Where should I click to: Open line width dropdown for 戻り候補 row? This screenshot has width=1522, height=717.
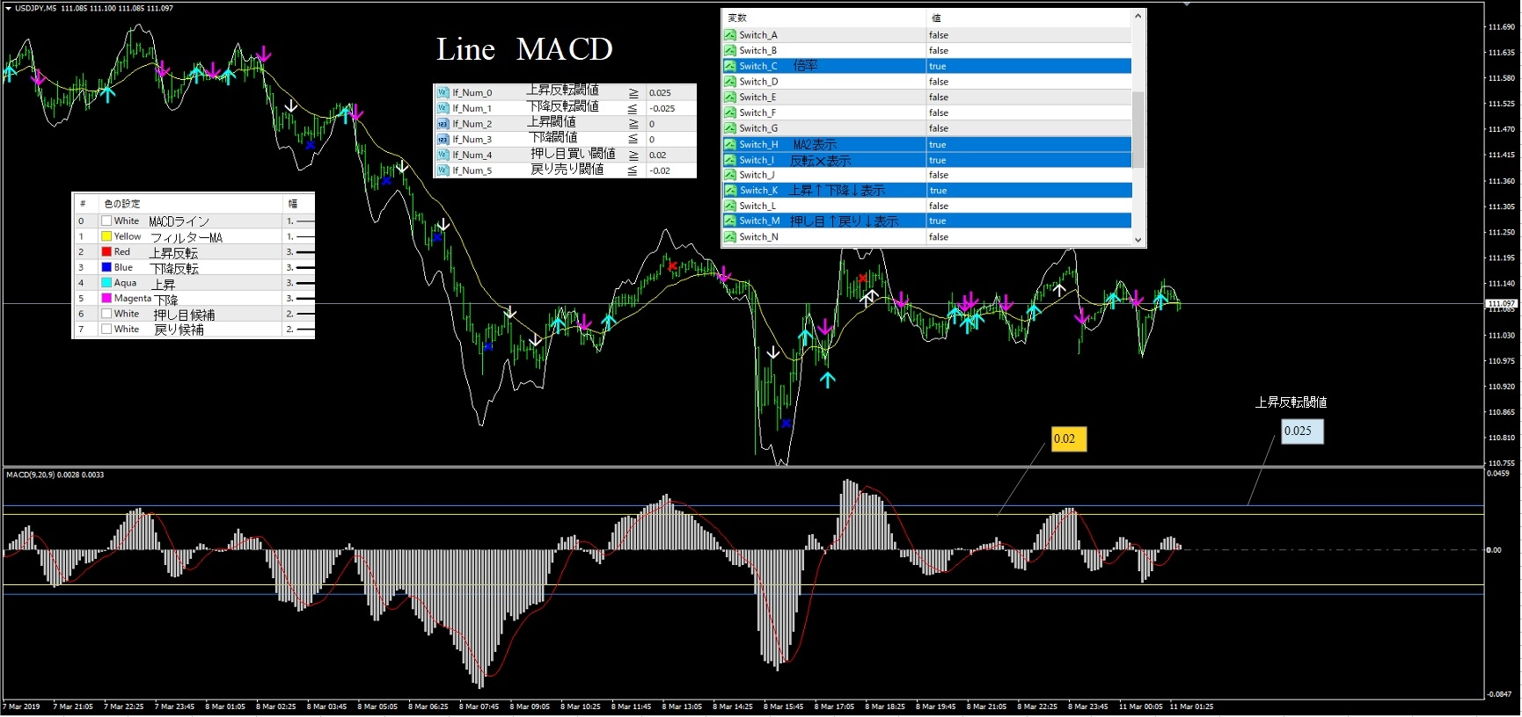pos(299,330)
